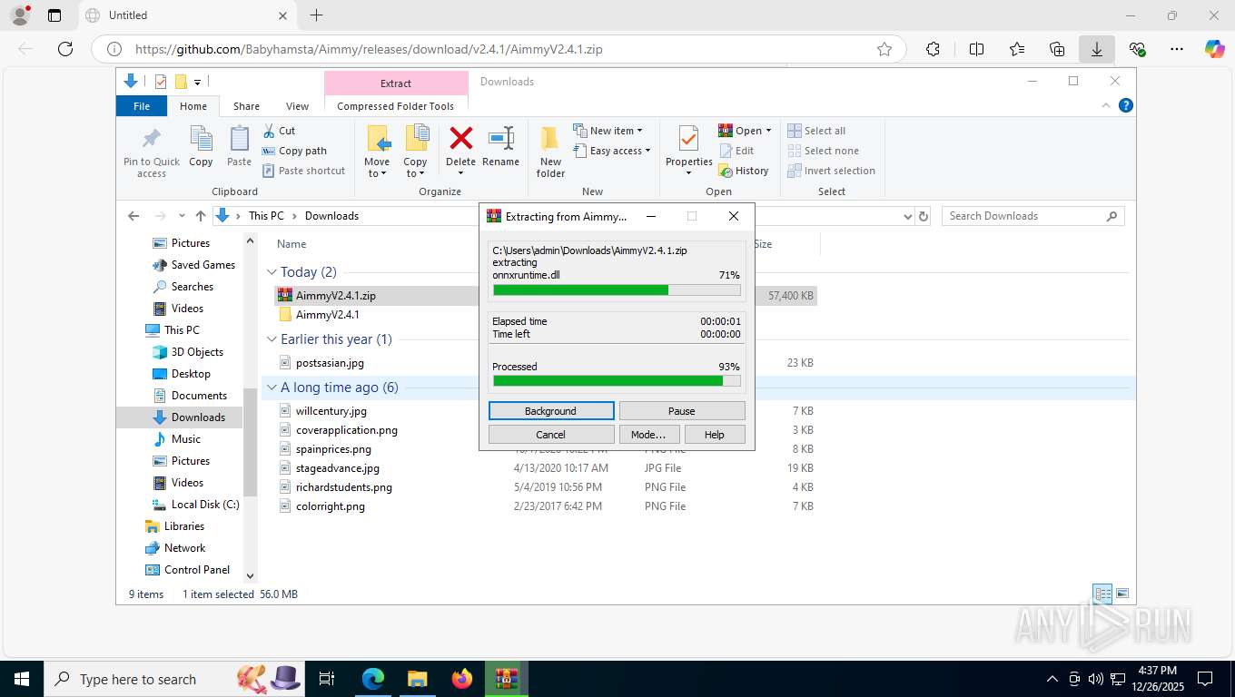Select postsasian.jpg file

330,363
